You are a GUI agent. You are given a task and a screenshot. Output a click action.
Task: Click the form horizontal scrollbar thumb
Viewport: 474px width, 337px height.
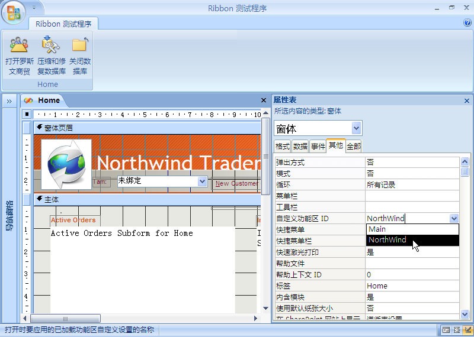[x=65, y=318]
